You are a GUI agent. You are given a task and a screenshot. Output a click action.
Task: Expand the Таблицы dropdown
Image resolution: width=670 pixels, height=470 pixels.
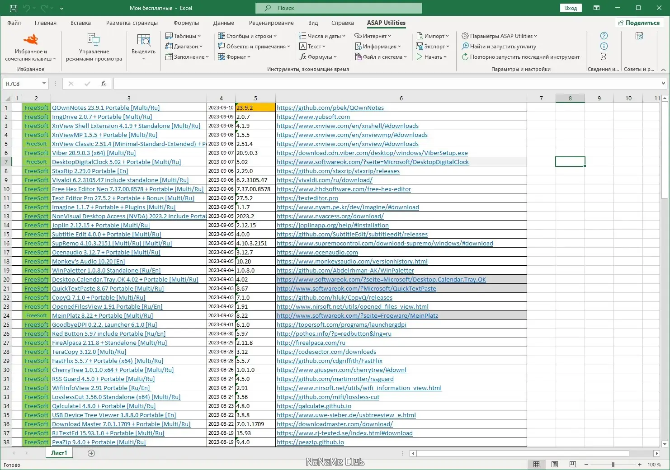(183, 36)
